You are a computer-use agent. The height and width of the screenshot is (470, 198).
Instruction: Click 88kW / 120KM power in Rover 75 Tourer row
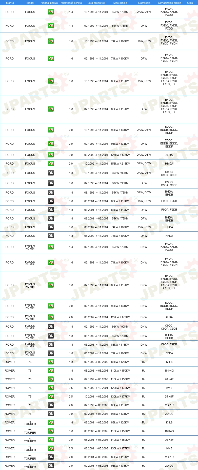pyautogui.click(x=120, y=422)
